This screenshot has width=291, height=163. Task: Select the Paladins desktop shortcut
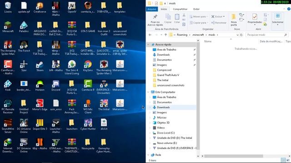pos(24,27)
